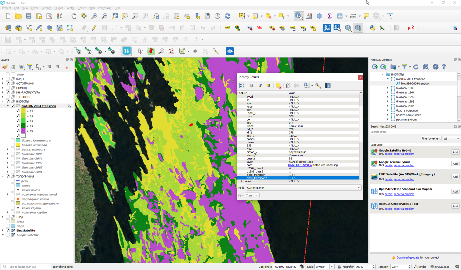Enable the Google Satellite layer
Viewport: 461px width, 270px height.
[x=8, y=235]
